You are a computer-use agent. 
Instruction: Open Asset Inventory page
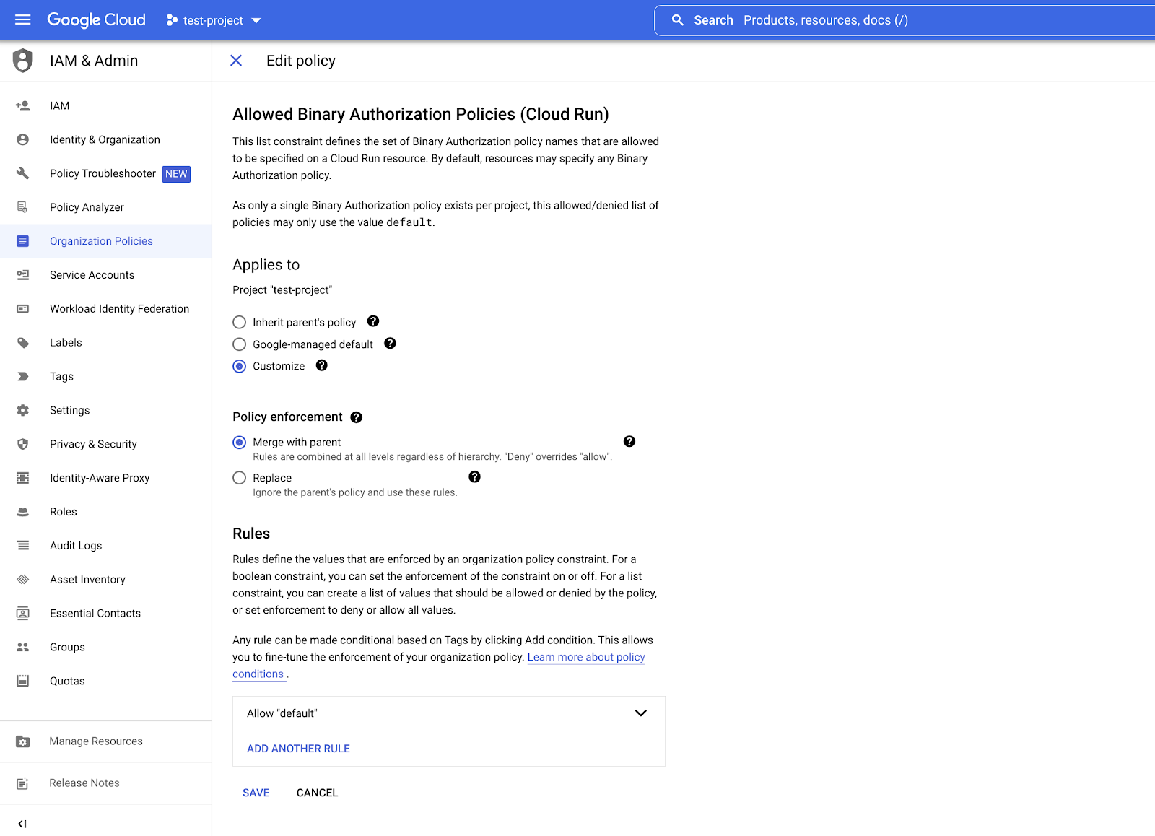[87, 580]
